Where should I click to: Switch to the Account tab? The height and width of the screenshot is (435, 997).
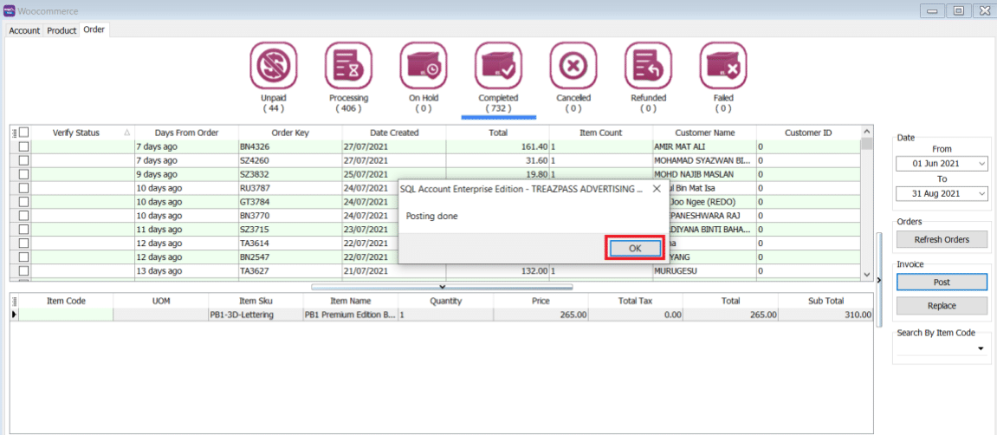(24, 30)
